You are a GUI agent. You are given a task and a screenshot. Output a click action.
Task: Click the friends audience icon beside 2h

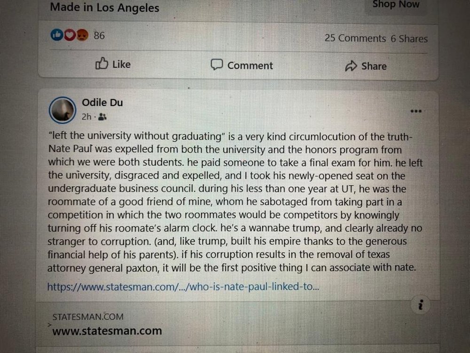(x=102, y=117)
